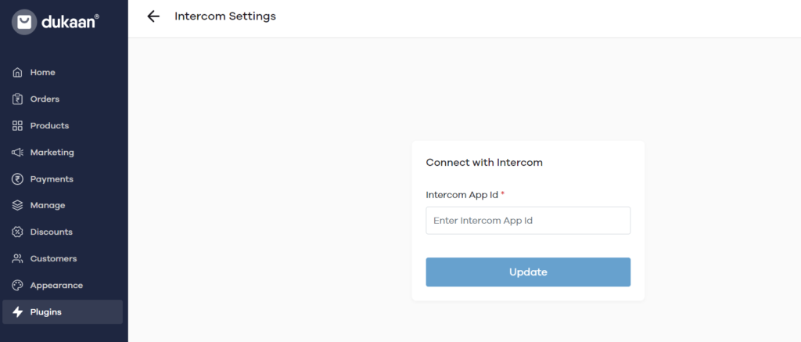Click the dukaan shopping bag logo icon
The width and height of the screenshot is (801, 342).
pyautogui.click(x=24, y=22)
